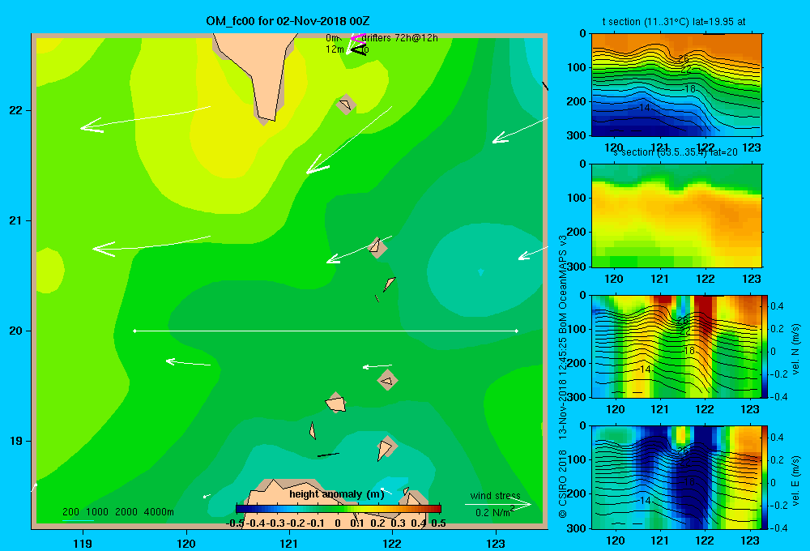Open the eastward velocity section plot
Screen dimensions: 810x551
tap(676, 477)
